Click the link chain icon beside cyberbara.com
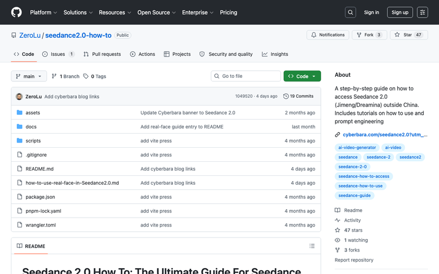439x274 pixels. pyautogui.click(x=338, y=135)
